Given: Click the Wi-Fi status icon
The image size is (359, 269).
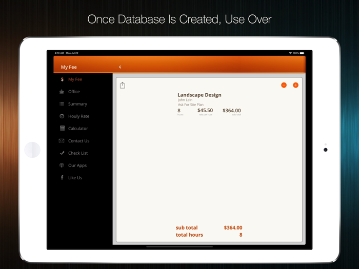Looking at the screenshot, I should (x=290, y=53).
